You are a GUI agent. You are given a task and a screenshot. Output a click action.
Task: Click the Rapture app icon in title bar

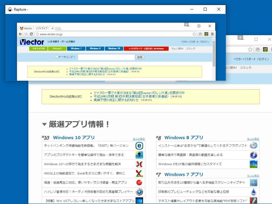[x=10, y=9]
